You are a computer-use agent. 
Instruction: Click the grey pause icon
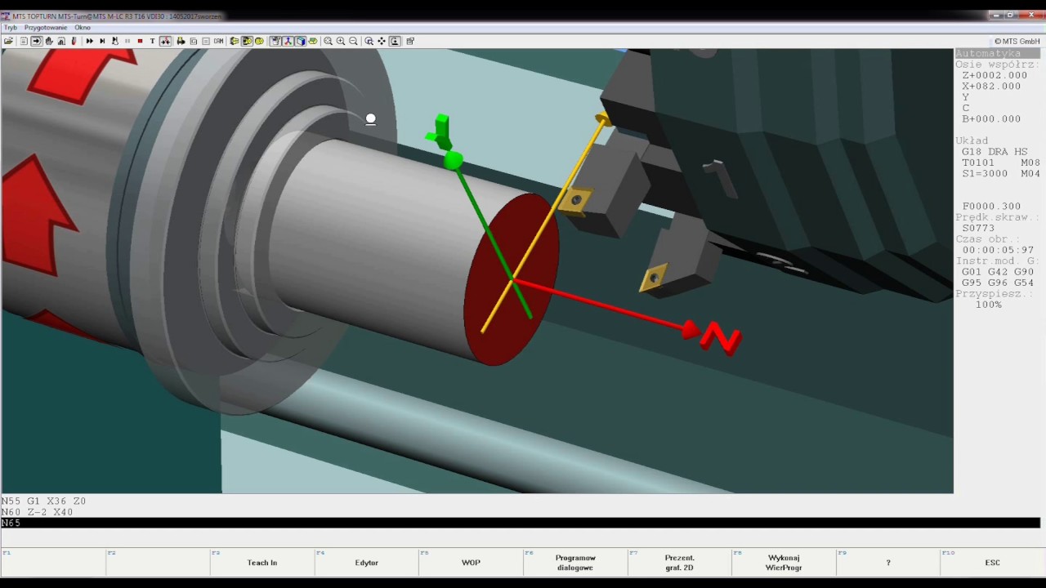click(x=127, y=41)
